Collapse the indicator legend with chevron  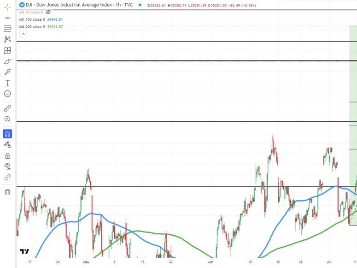click(x=23, y=34)
